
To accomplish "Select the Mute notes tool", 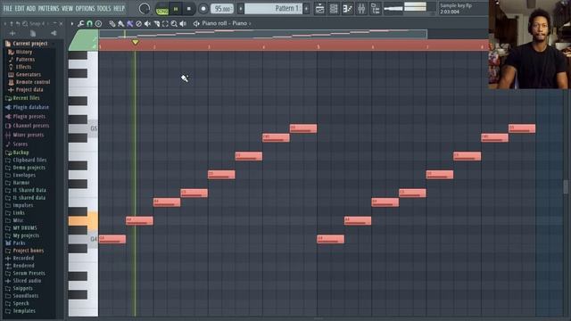I will (147, 24).
